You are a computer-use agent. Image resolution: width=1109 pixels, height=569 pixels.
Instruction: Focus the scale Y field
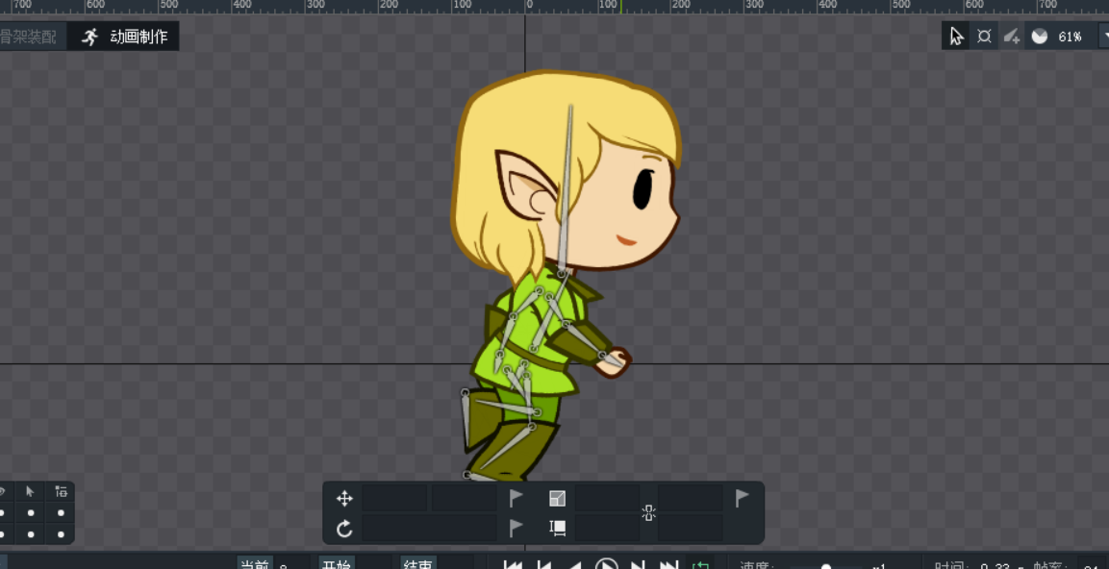(x=691, y=498)
